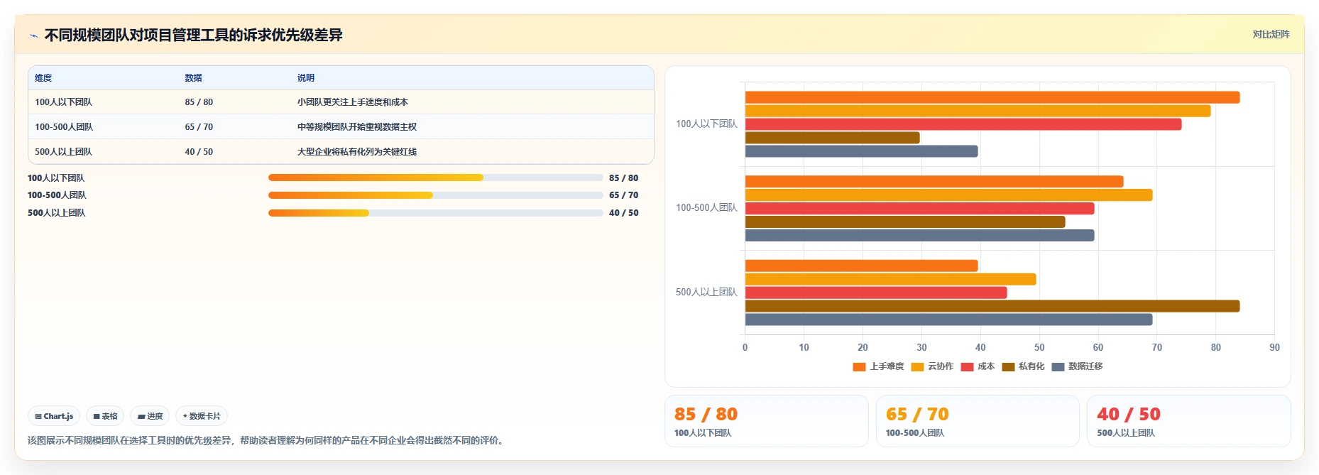Screen dimensions: 1319x475
Task: Open the 65 / 70 stat card
Action: 978,421
